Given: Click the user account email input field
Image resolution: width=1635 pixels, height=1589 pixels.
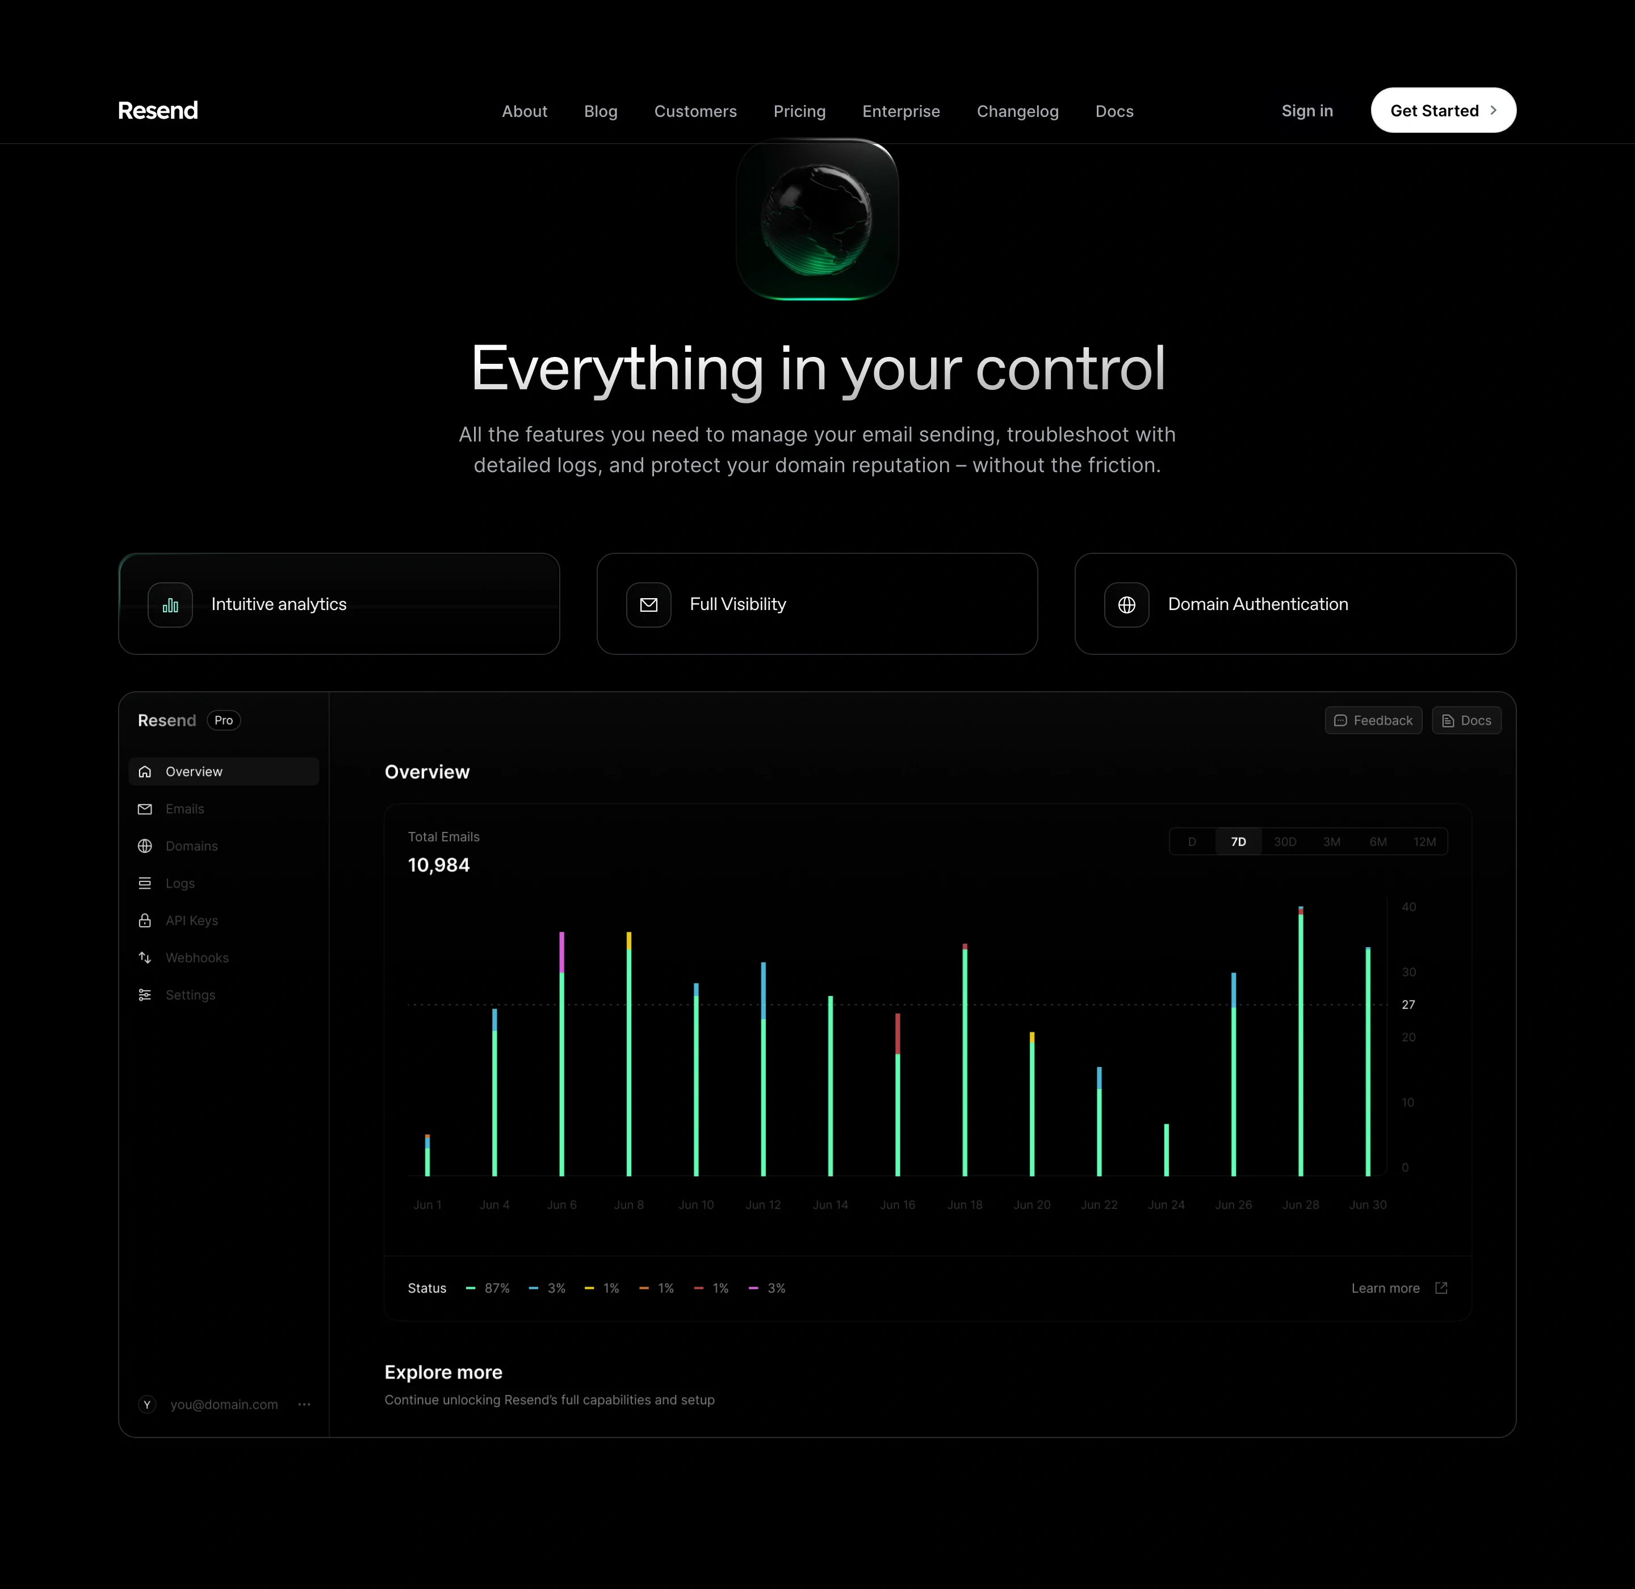Looking at the screenshot, I should pos(223,1403).
